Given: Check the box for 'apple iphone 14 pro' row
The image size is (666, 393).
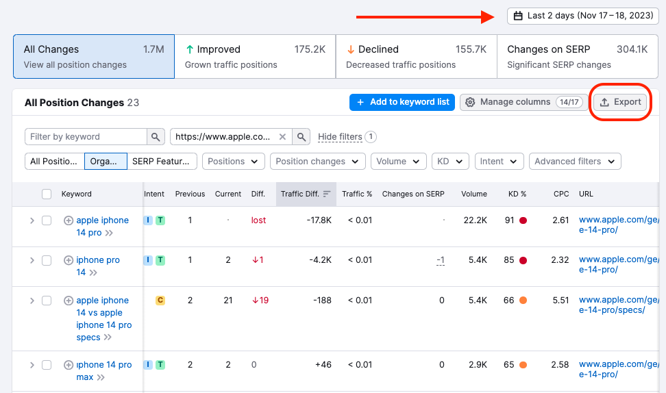Looking at the screenshot, I should (x=47, y=220).
